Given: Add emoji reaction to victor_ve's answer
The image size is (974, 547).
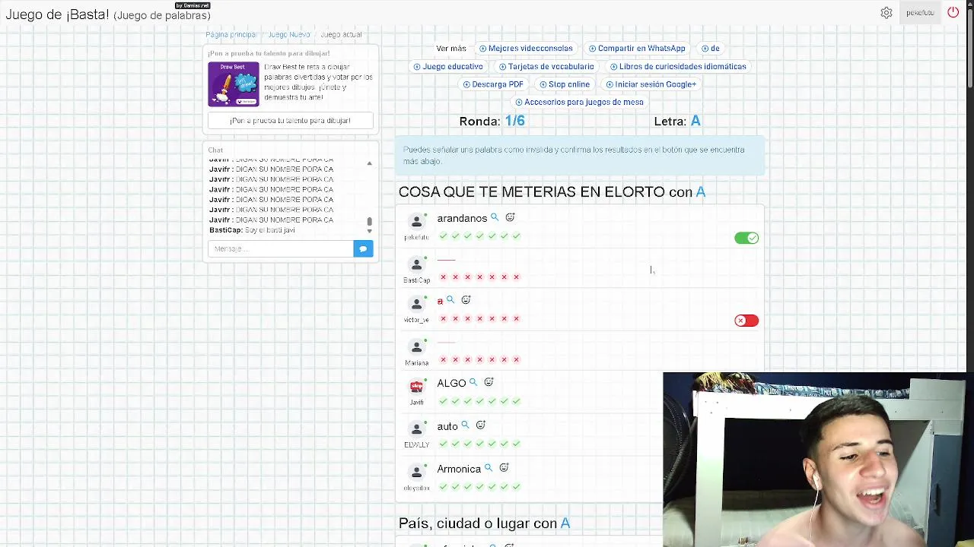Looking at the screenshot, I should tap(466, 300).
